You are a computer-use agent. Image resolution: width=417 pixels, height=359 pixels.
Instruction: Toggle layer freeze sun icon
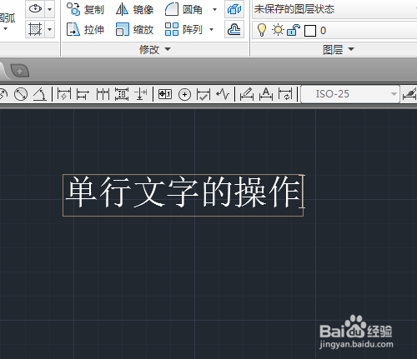click(x=278, y=30)
